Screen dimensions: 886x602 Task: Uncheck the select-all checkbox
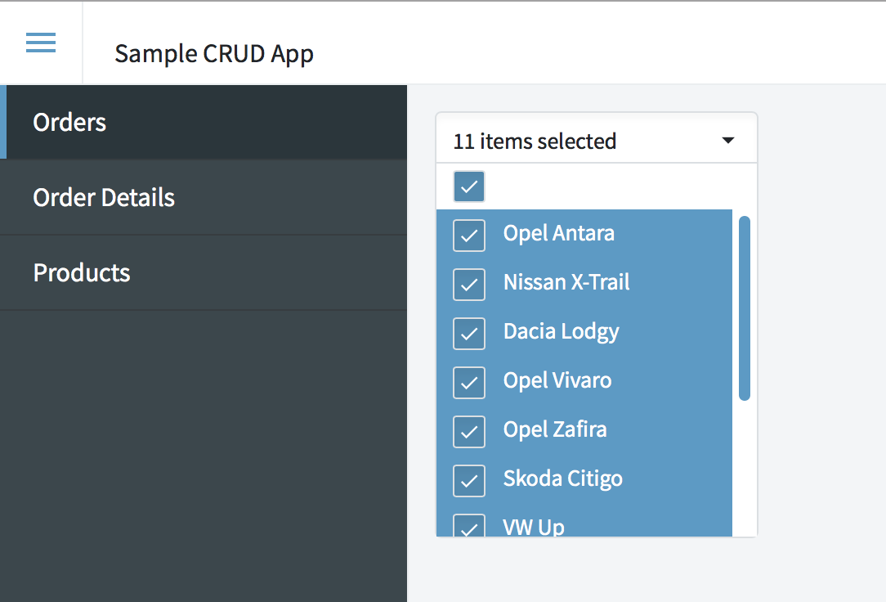pos(468,186)
